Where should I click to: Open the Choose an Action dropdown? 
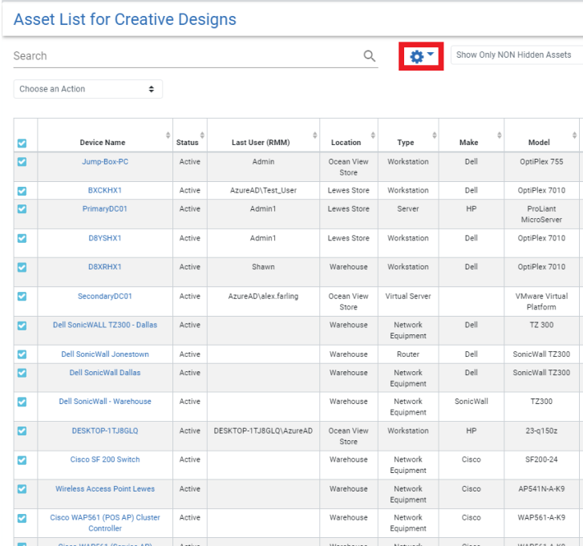[x=88, y=89]
